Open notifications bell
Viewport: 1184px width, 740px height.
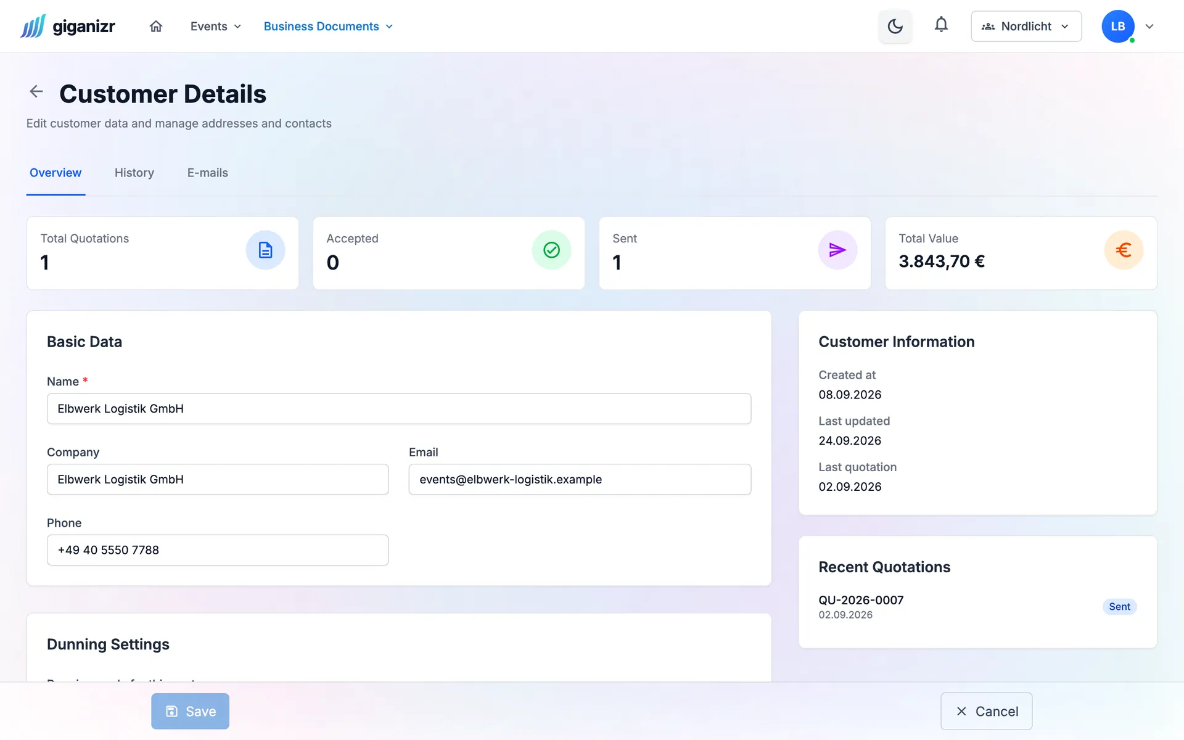tap(941, 25)
